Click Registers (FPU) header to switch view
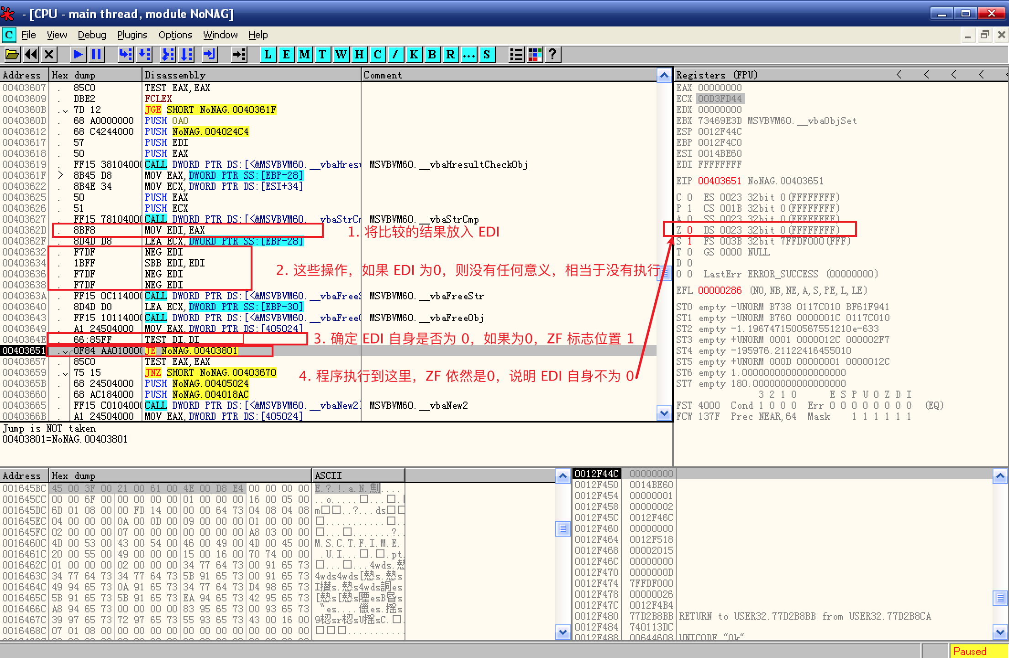 coord(717,75)
